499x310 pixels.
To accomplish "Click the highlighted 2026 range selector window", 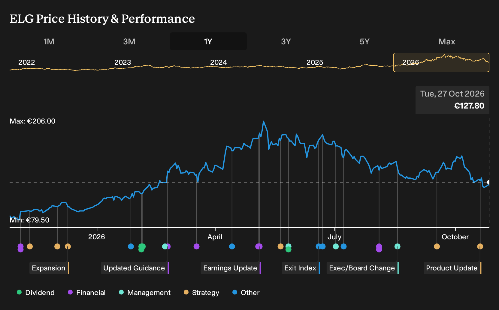I will coord(441,62).
